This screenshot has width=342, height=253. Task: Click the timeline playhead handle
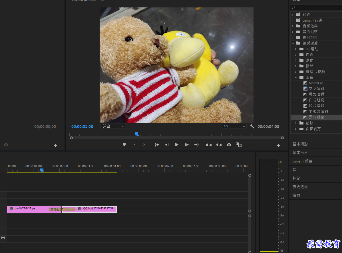pyautogui.click(x=42, y=170)
